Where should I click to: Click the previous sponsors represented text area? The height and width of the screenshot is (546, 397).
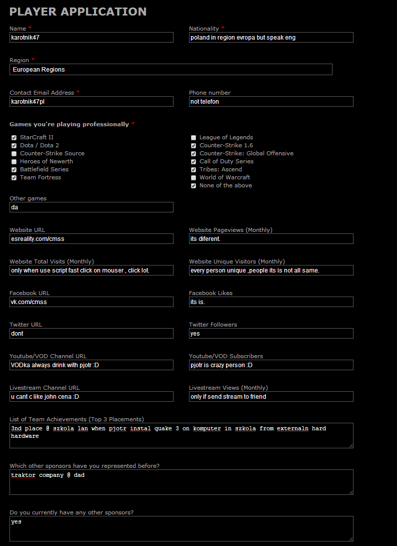[x=181, y=482]
